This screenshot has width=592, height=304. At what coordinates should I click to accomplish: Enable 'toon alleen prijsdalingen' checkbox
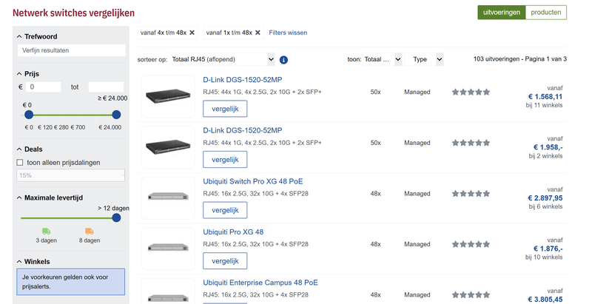20,162
